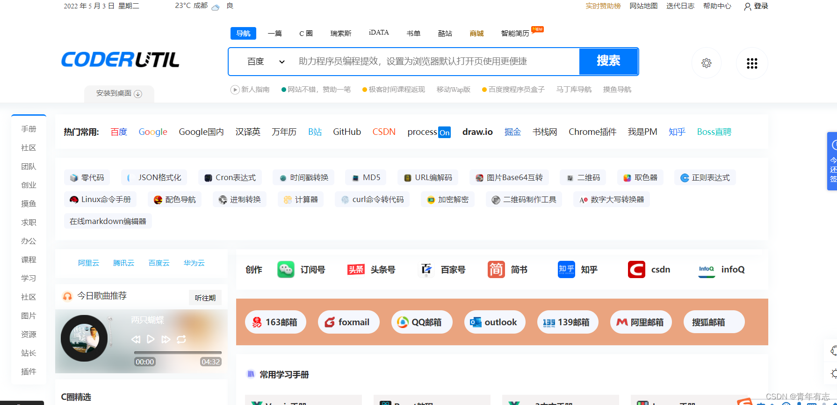Open the Linux命令手册 tool
837x405 pixels.
(x=100, y=200)
